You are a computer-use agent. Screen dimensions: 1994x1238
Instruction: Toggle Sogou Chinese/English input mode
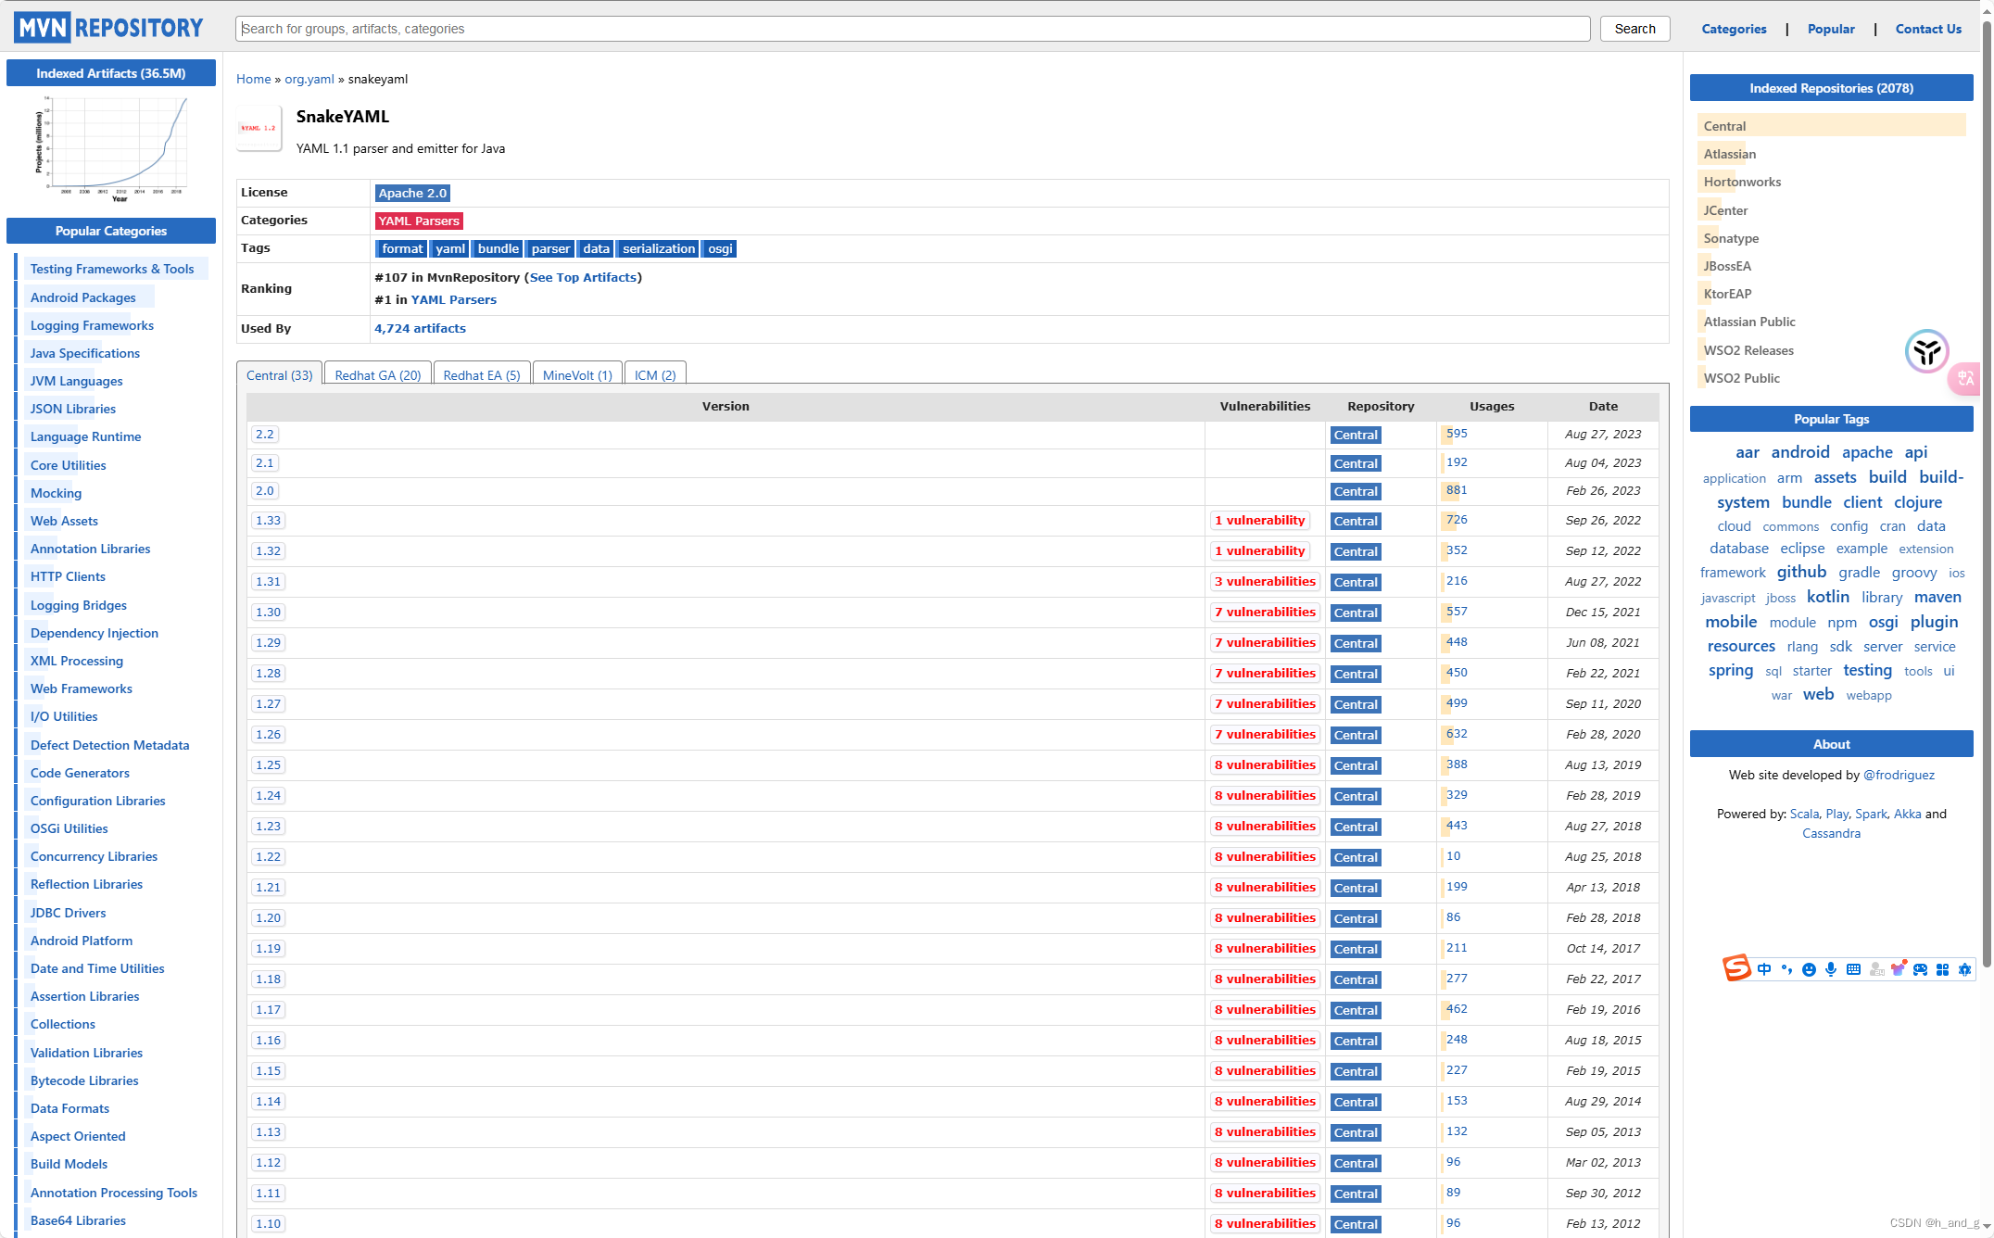pos(1764,969)
